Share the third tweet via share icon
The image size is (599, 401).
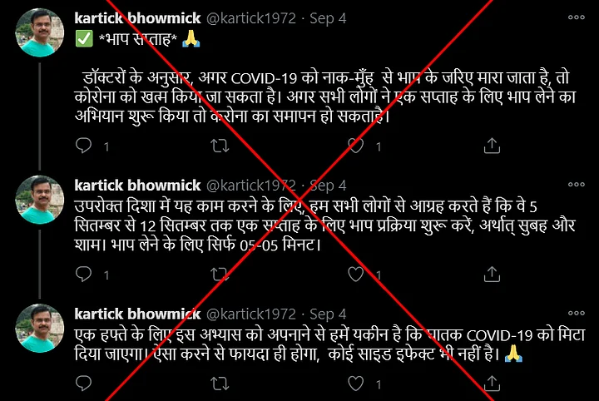pyautogui.click(x=492, y=384)
